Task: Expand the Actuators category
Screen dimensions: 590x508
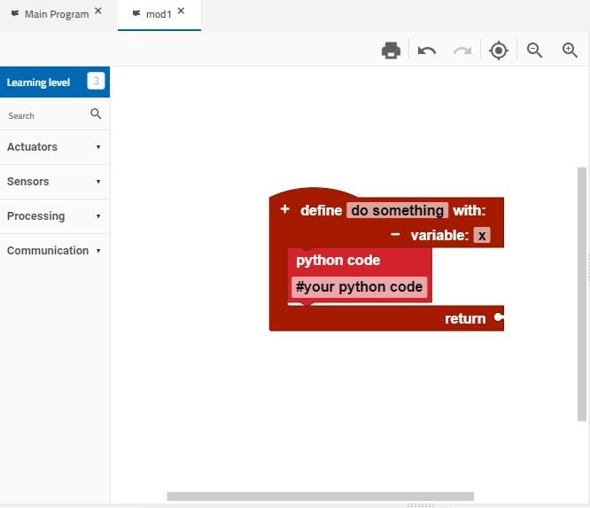Action: pos(54,147)
